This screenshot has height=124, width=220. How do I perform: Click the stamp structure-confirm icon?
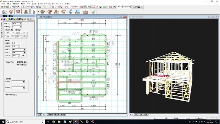86,11
